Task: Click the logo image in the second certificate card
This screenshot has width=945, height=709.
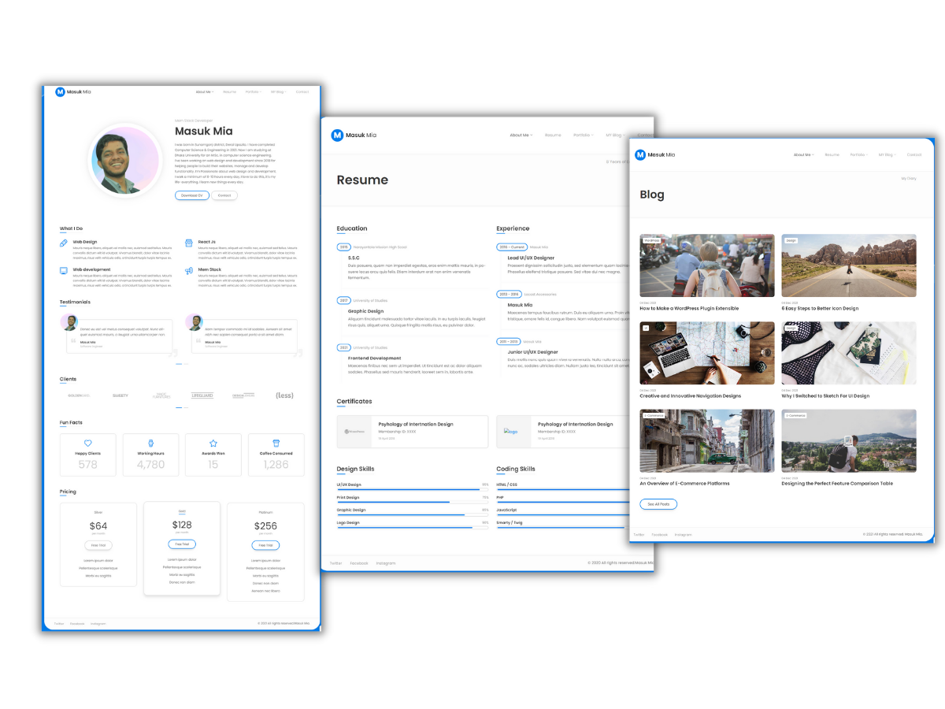Action: click(x=512, y=432)
